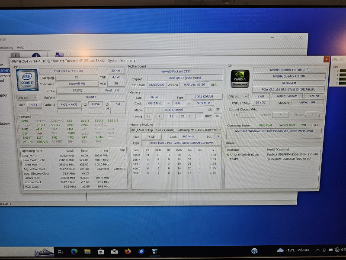Click the UEFI Boot indicator label
The width and height of the screenshot is (346, 260).
pyautogui.click(x=265, y=125)
